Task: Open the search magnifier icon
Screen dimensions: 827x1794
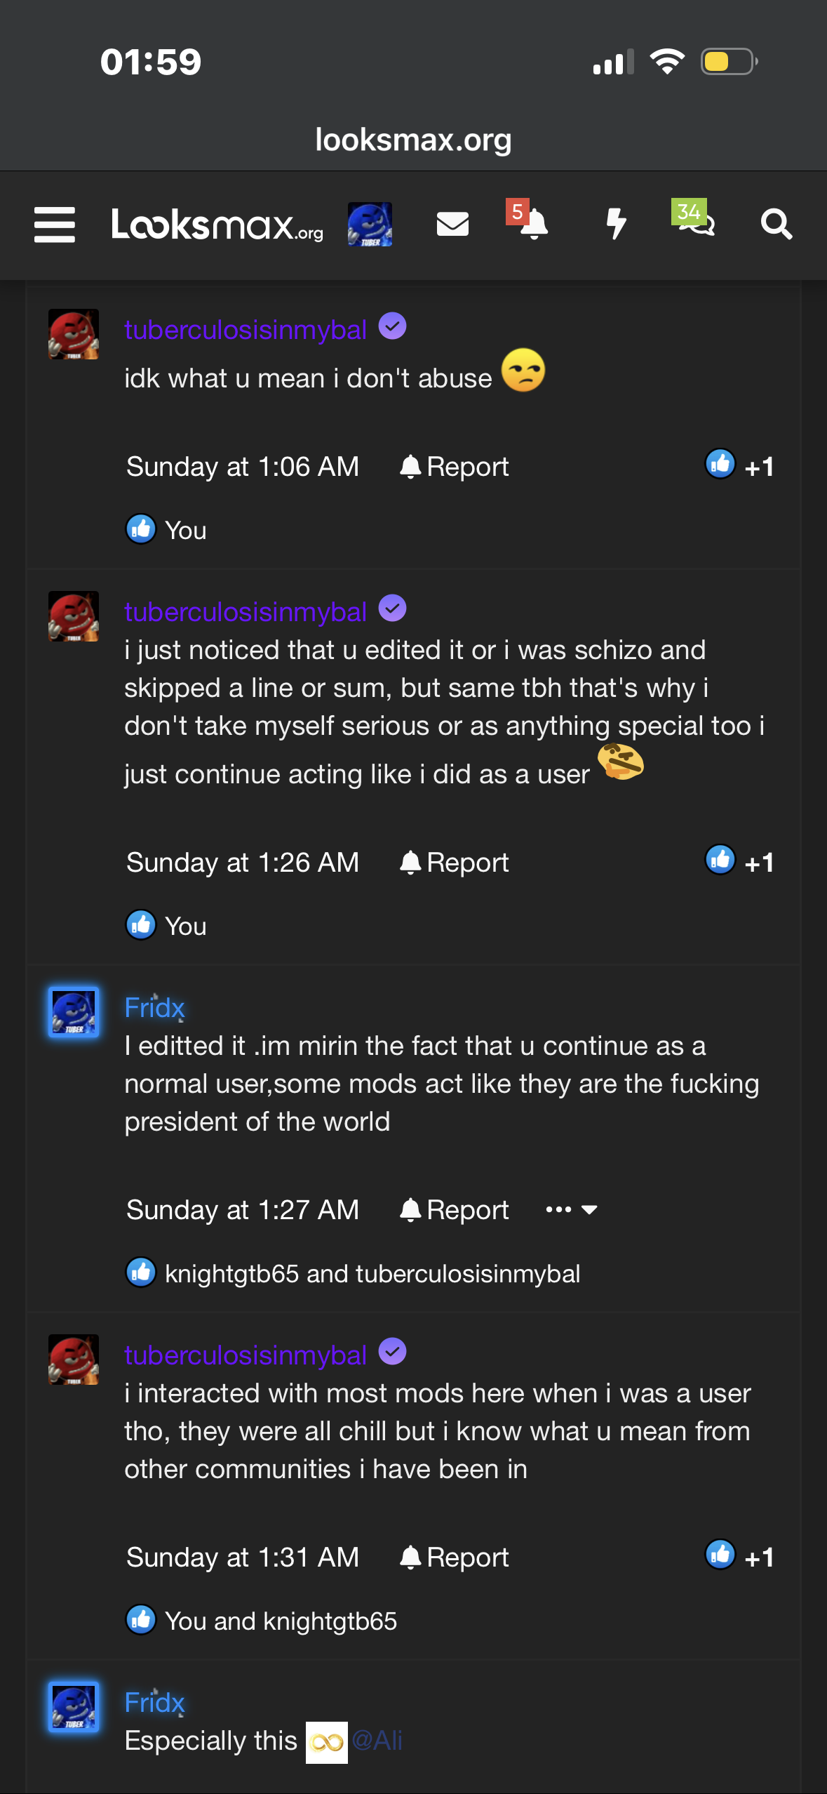Action: [776, 225]
